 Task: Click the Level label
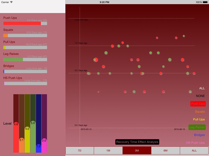pyautogui.click(x=7, y=124)
